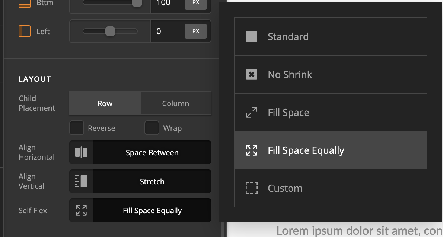Viewport: 443px width, 237px height.
Task: Click the PX unit button for Left
Action: pos(195,31)
